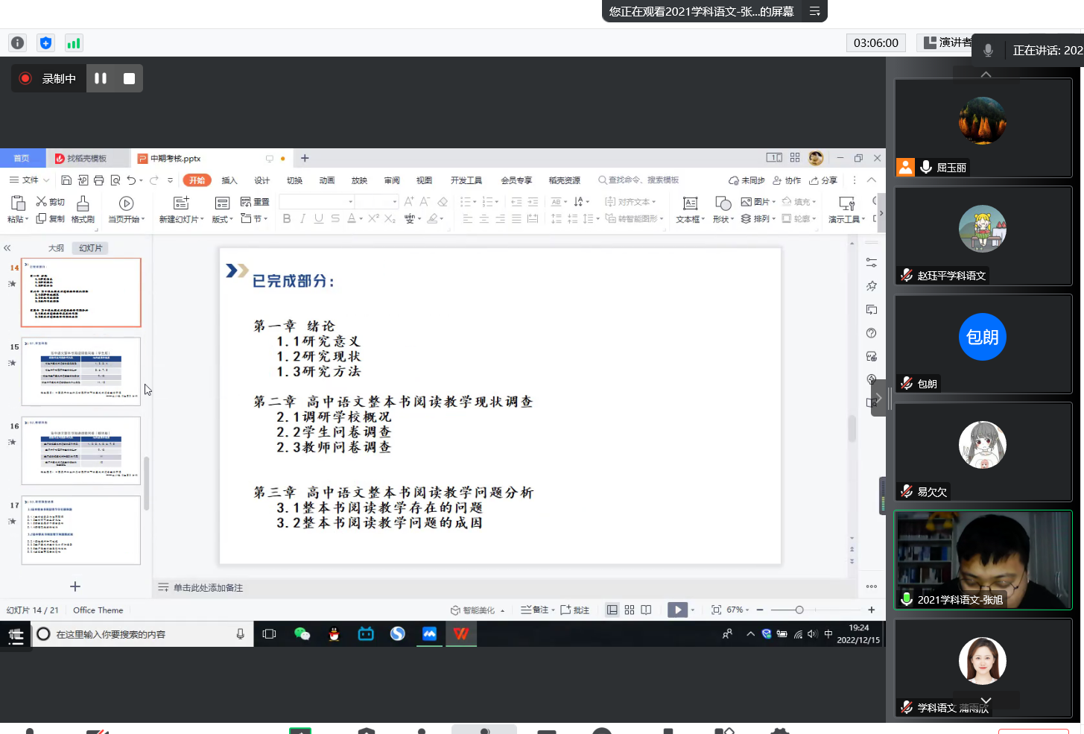The width and height of the screenshot is (1084, 734).
Task: Open WeChat from the taskbar
Action: [302, 633]
